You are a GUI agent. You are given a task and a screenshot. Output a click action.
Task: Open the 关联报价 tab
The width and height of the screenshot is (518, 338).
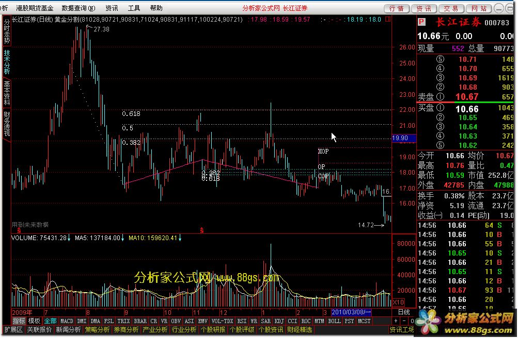click(x=39, y=329)
